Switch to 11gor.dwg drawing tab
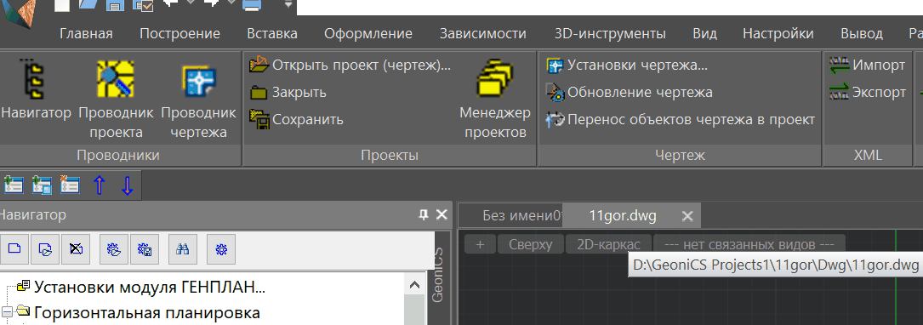The width and height of the screenshot is (923, 325). click(623, 215)
